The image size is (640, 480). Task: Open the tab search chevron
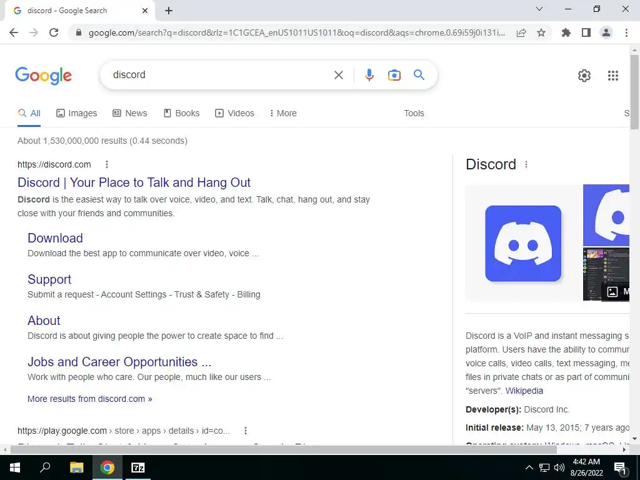tap(539, 9)
